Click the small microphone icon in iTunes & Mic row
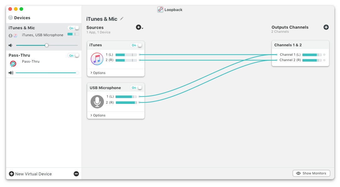This screenshot has width=340, height=187. (10, 36)
